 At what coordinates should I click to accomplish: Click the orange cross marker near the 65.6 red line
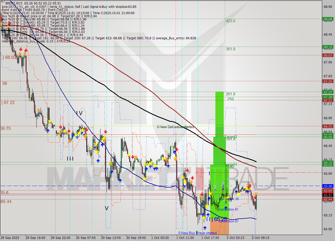click(256, 194)
